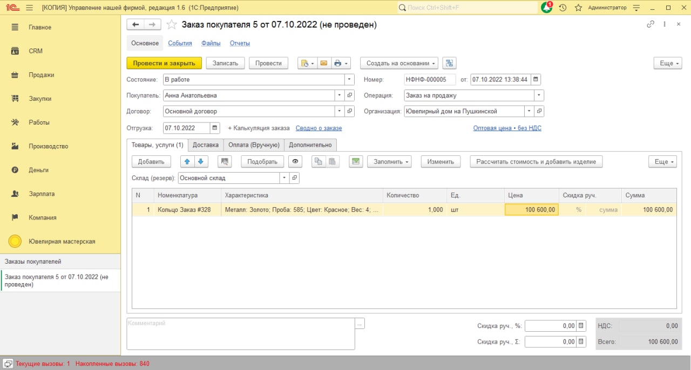The width and height of the screenshot is (691, 370).
Task: Open the Сводно о заказе link
Action: (319, 128)
